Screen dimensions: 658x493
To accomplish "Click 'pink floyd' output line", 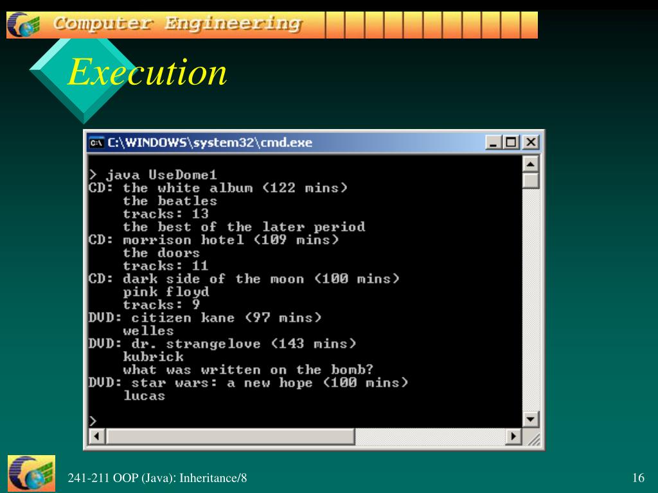I will (x=166, y=292).
